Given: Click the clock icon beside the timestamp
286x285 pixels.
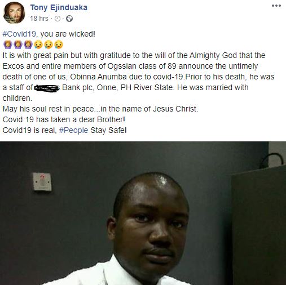Looking at the screenshot, I should point(58,19).
